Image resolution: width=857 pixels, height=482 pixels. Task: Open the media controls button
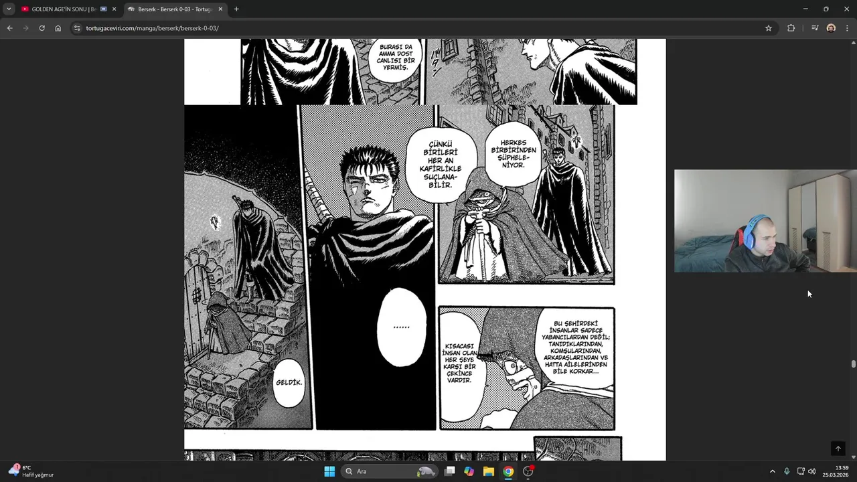(815, 28)
